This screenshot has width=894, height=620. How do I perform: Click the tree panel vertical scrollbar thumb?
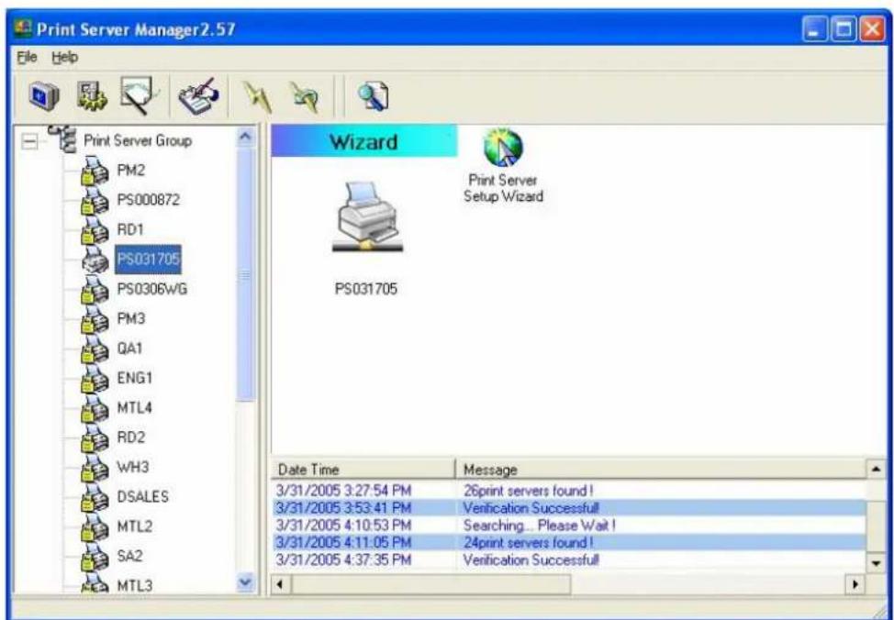click(x=245, y=274)
